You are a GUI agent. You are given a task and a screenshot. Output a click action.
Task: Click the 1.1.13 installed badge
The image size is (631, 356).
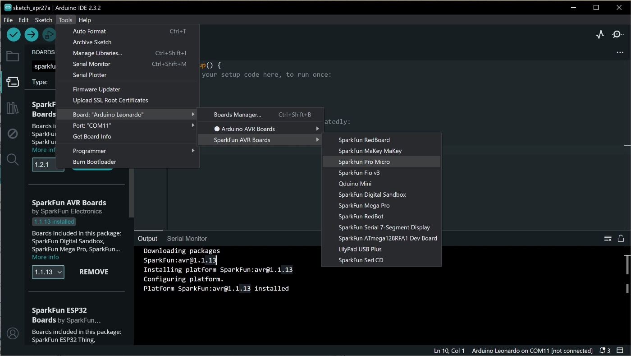tap(54, 222)
